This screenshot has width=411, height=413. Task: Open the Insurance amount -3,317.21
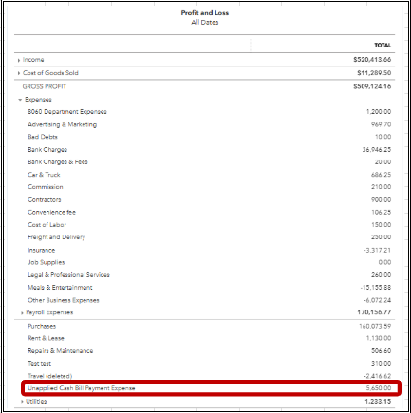(x=377, y=250)
